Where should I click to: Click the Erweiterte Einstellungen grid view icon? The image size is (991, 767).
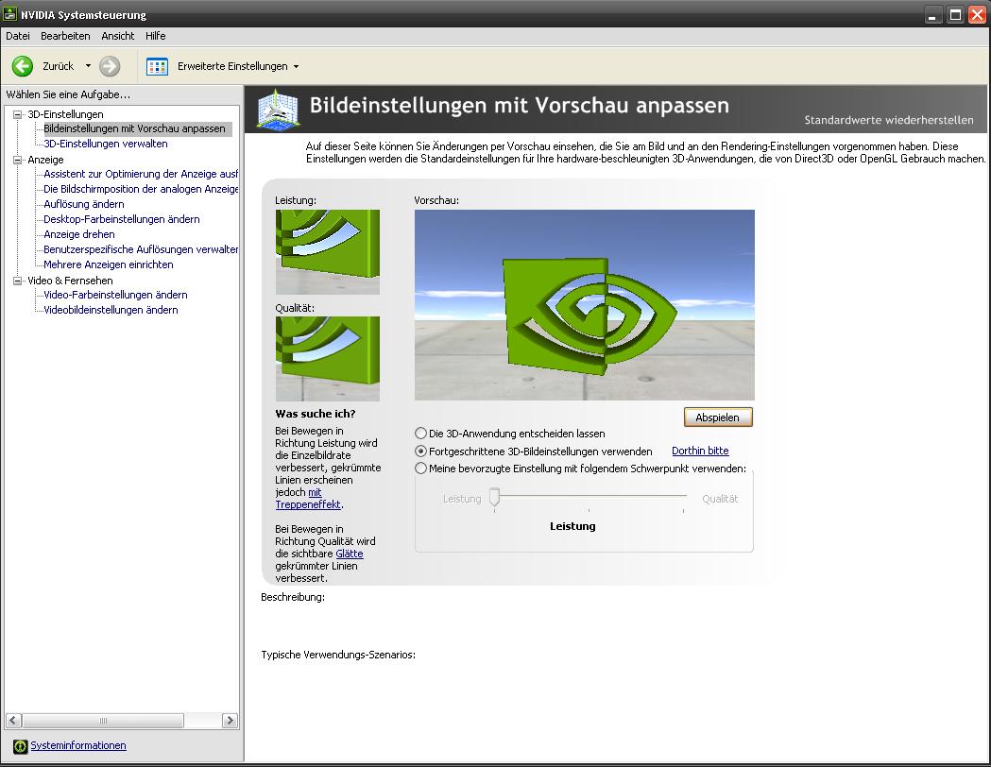coord(157,66)
